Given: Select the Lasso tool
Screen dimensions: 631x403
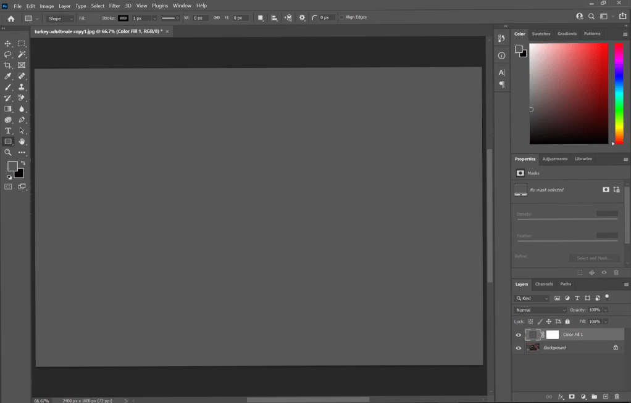Looking at the screenshot, I should click(8, 54).
